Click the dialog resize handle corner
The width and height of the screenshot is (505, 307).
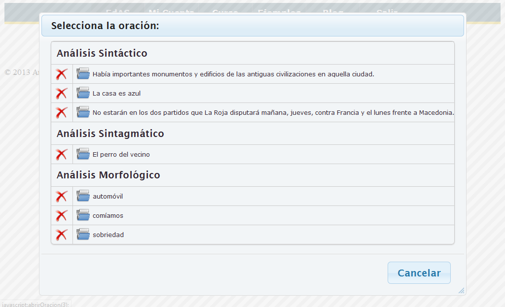(x=461, y=291)
